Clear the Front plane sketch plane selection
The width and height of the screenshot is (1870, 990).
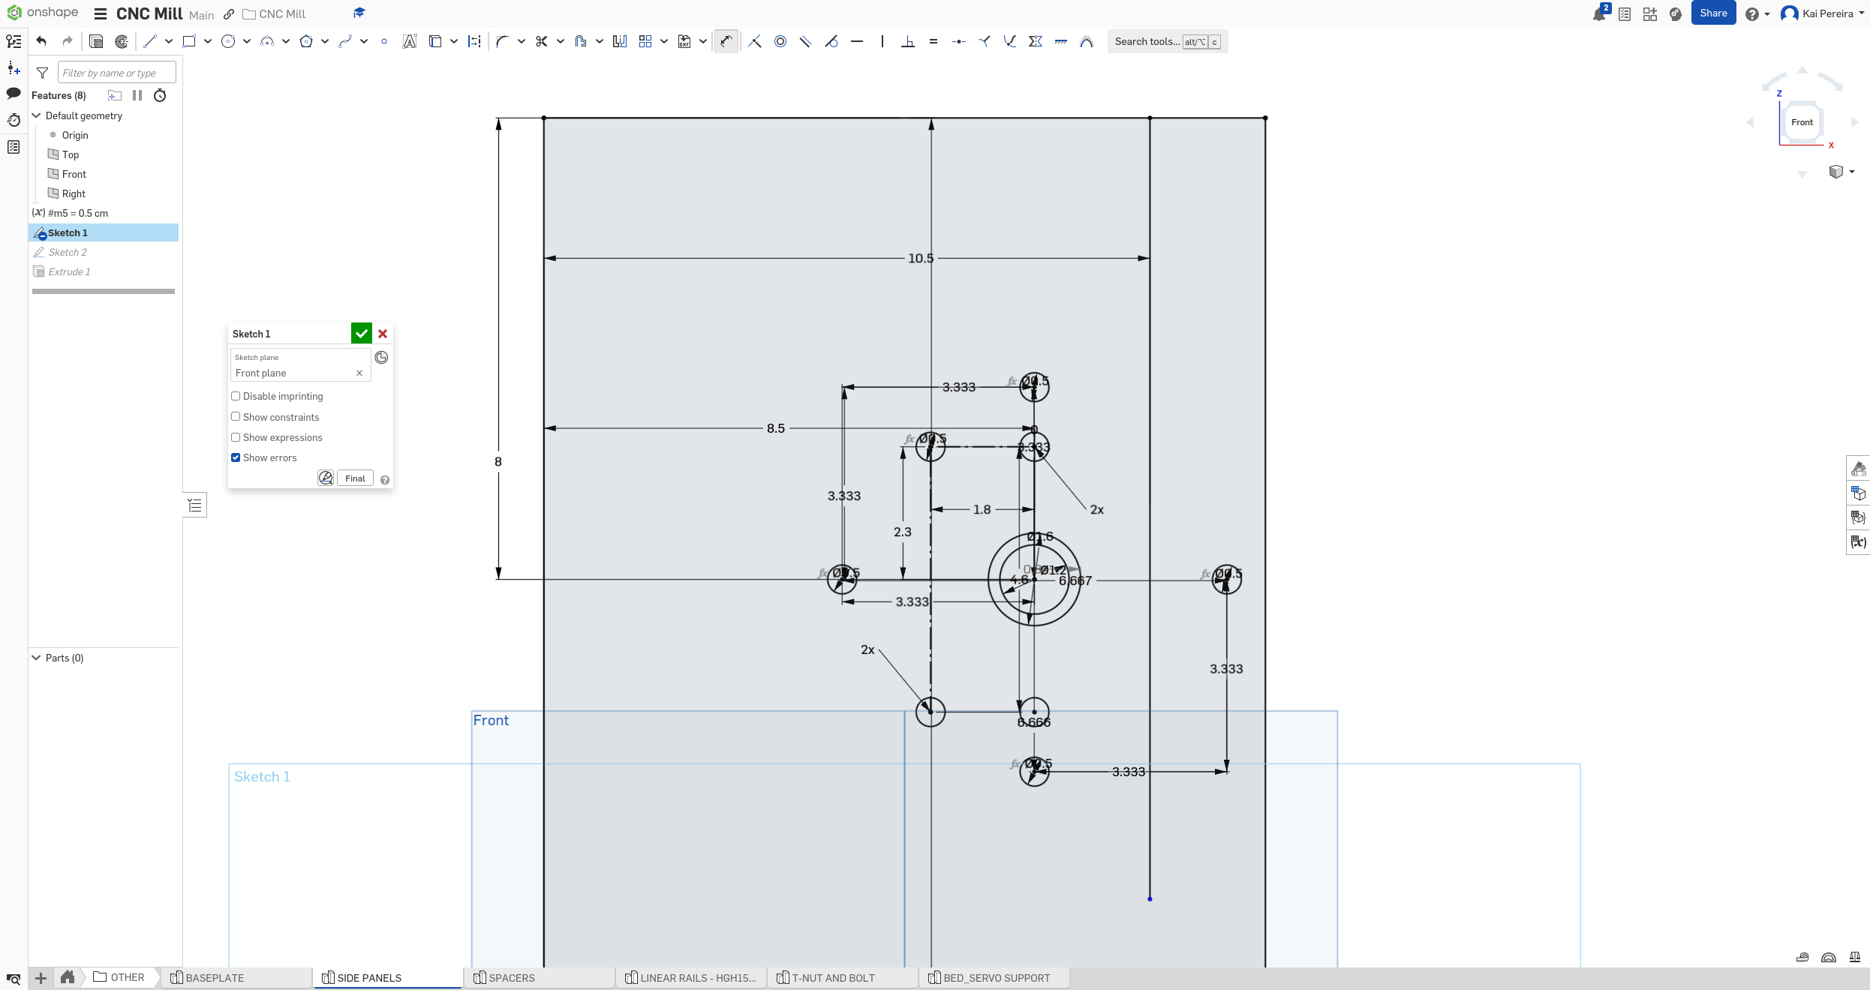359,373
